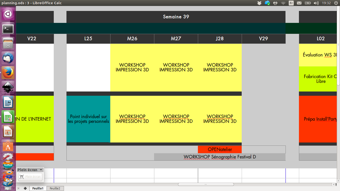Viewport: 340px width, 191px height.
Task: Click the LibreOffice Impress launcher icon
Action: pyautogui.click(x=8, y=132)
